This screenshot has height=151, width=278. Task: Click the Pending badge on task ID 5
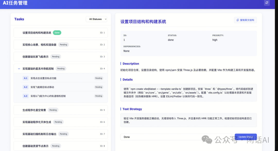tap(53, 110)
